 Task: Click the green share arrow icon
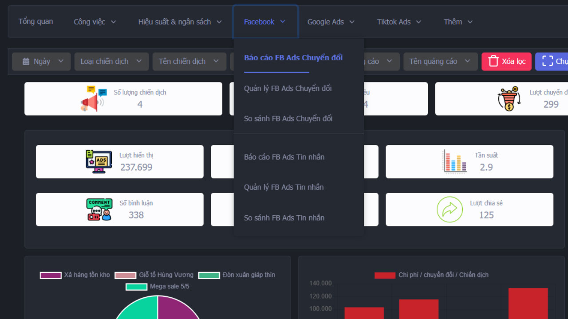coord(450,210)
